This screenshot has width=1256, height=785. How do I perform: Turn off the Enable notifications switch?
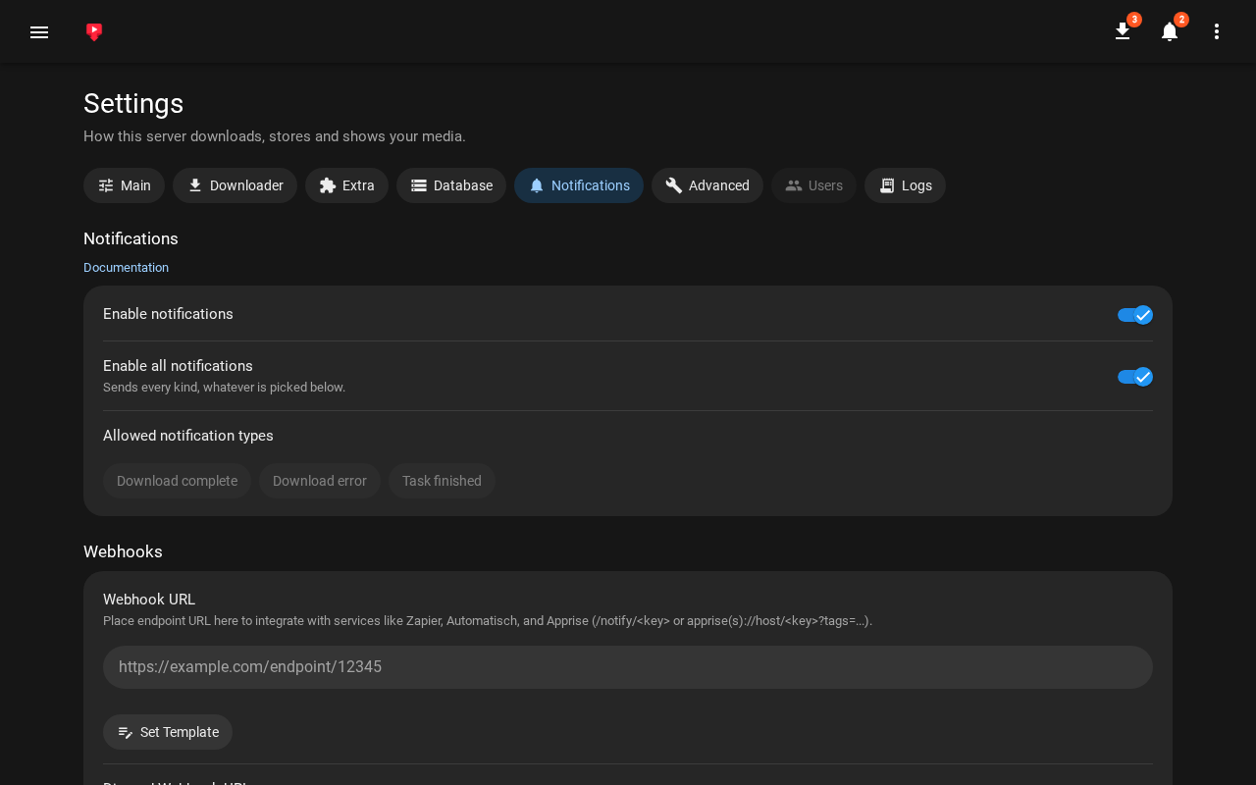tap(1134, 315)
